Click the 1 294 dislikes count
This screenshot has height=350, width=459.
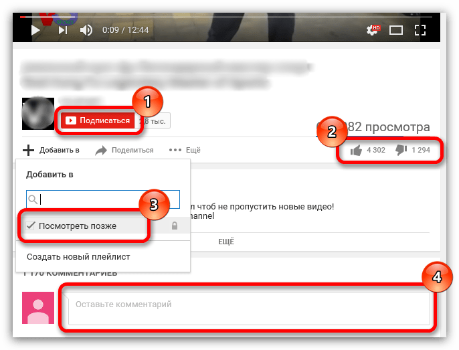tap(421, 150)
